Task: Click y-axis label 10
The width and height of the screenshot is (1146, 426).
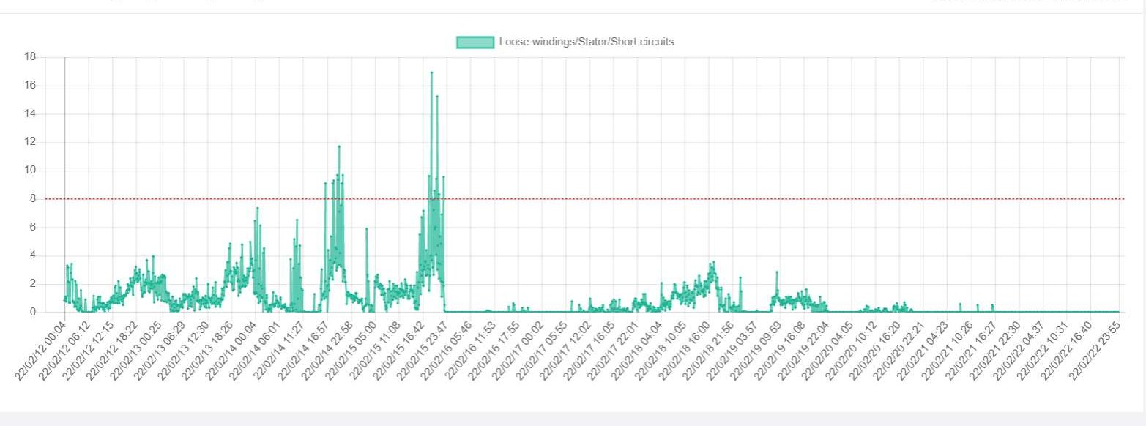Action: 31,171
